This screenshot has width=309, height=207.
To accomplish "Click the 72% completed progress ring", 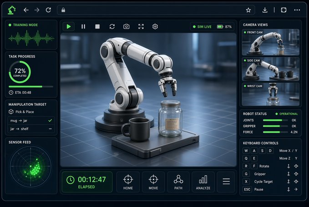I will click(x=20, y=72).
